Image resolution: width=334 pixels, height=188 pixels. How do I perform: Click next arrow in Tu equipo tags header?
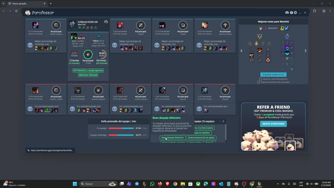[x=223, y=121]
